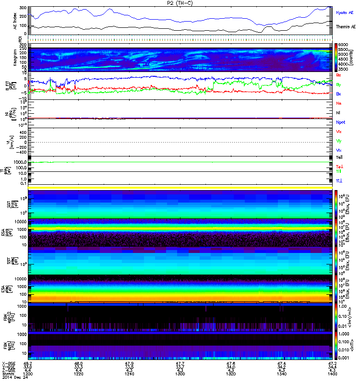Click the 1320 time tick label
This screenshot has width=360, height=384.
coord(231,374)
